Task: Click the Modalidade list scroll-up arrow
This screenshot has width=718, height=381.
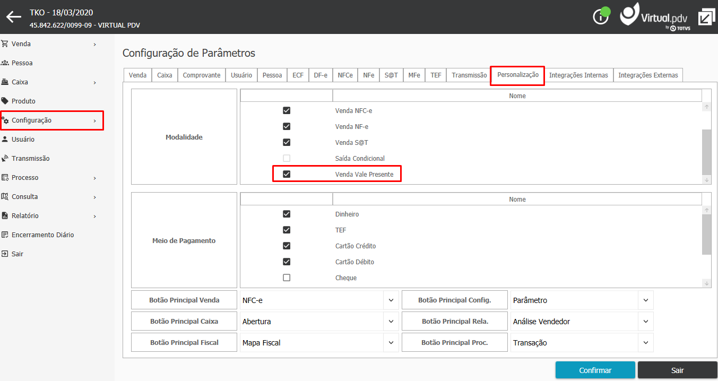Action: (x=706, y=107)
